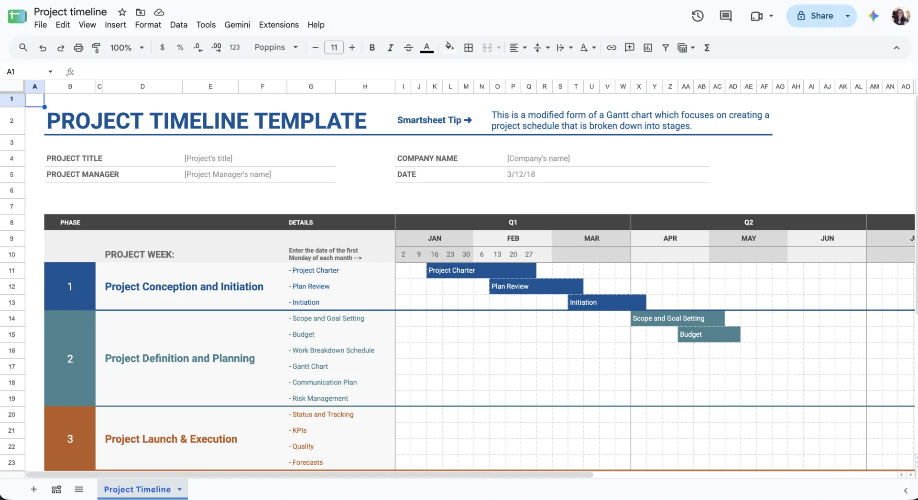Image resolution: width=918 pixels, height=500 pixels.
Task: Click the Share button
Action: (814, 16)
